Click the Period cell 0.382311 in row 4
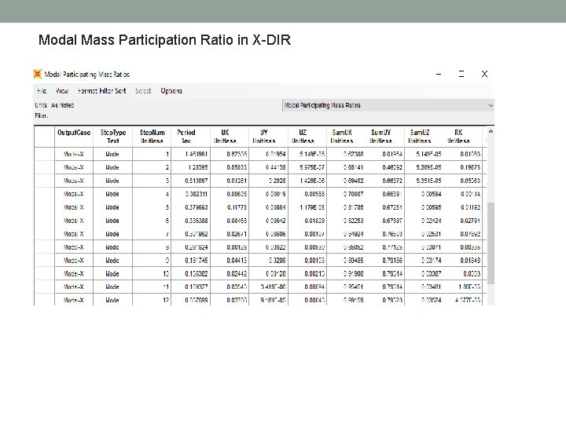Viewport: 566px width, 424px height. pos(190,194)
